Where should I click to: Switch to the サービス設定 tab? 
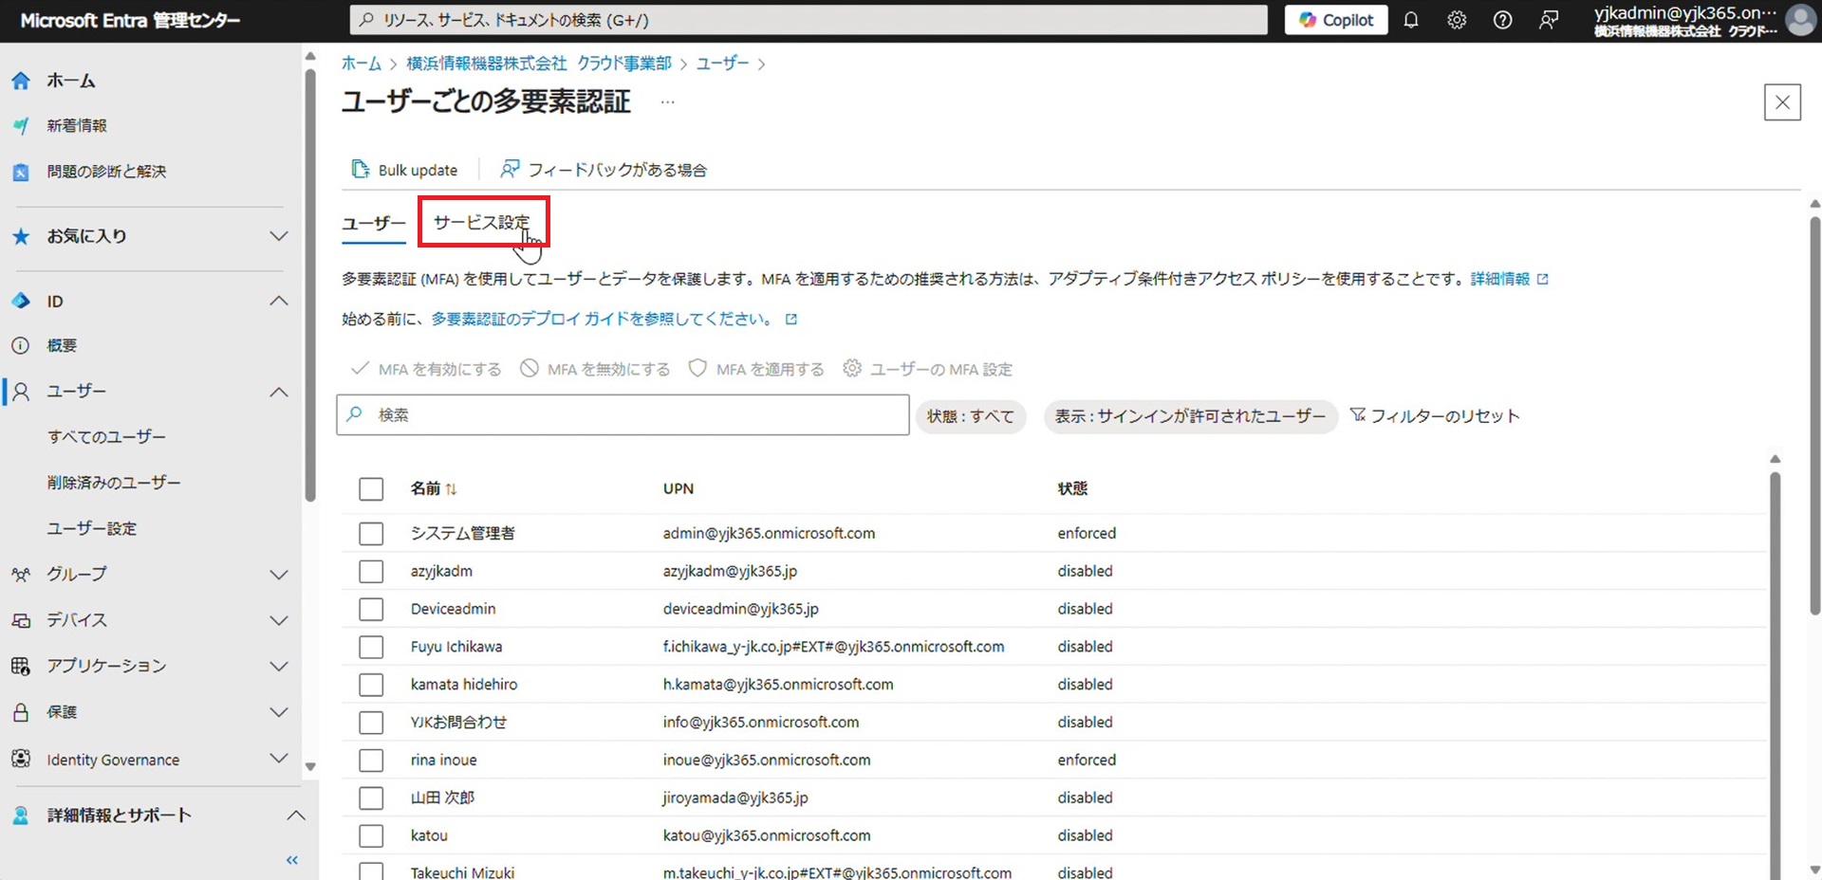[482, 223]
